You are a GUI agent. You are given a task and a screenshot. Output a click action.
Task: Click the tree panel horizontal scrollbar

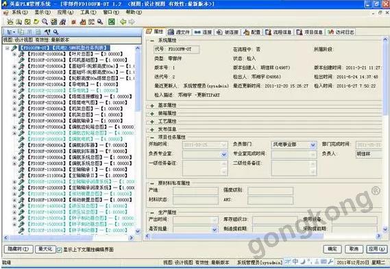(x=69, y=238)
